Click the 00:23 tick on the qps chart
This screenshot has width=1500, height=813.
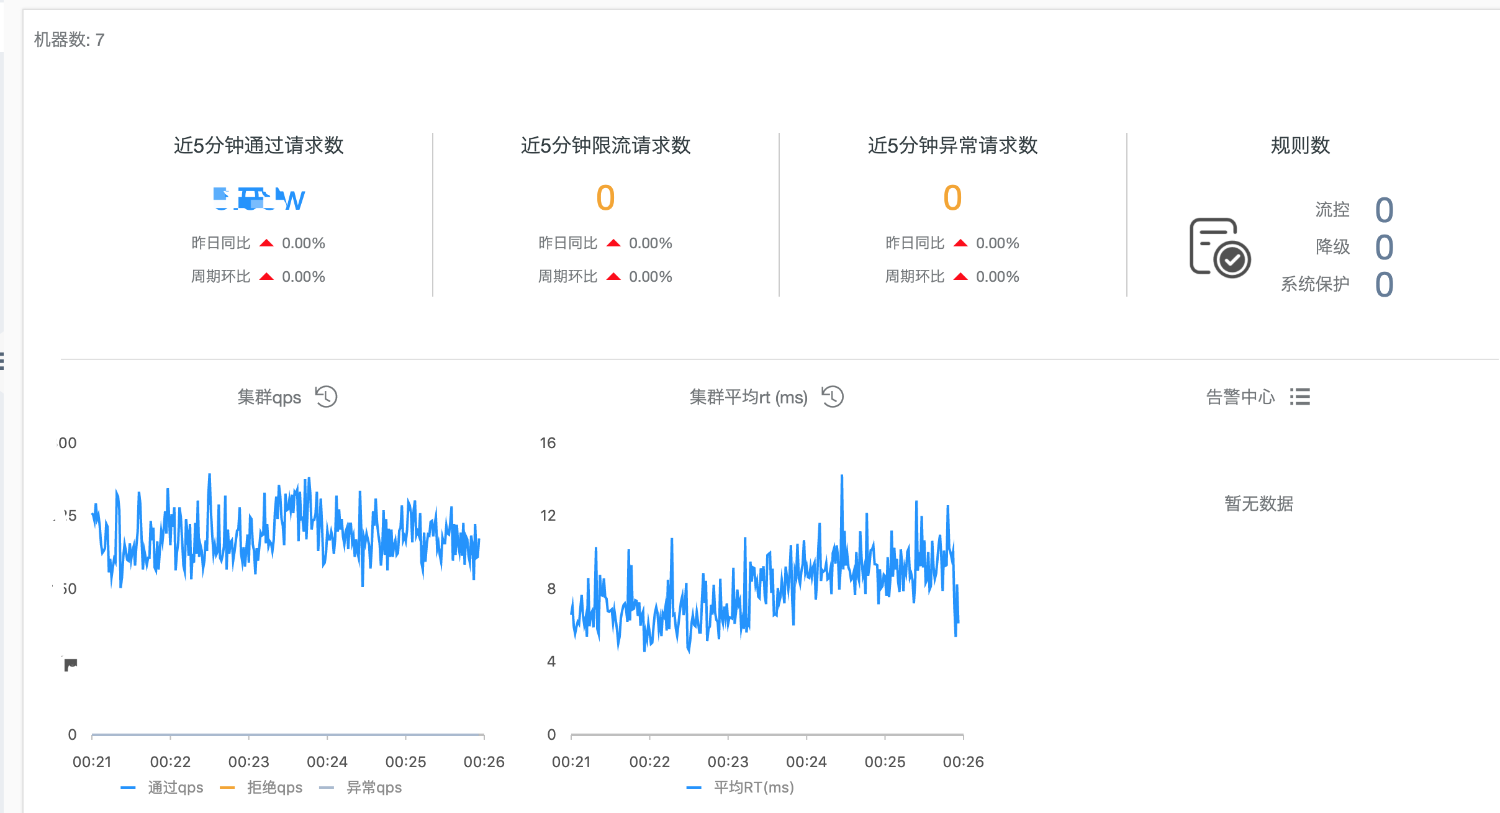pyautogui.click(x=248, y=761)
